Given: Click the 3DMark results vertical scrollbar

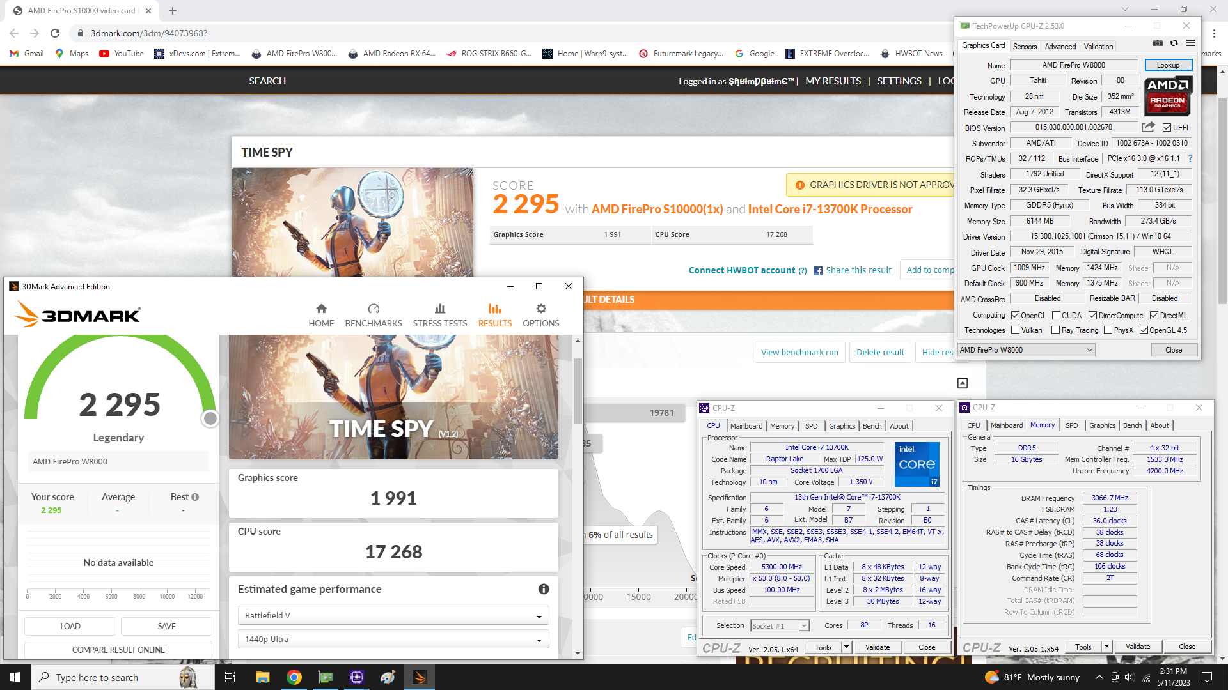Looking at the screenshot, I should (578, 390).
